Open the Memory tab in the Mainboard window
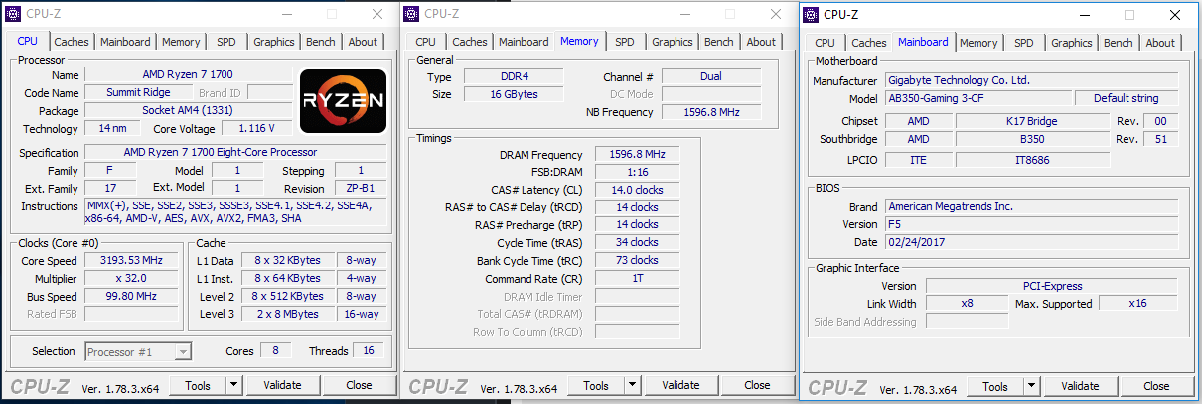Image resolution: width=1202 pixels, height=404 pixels. (978, 43)
